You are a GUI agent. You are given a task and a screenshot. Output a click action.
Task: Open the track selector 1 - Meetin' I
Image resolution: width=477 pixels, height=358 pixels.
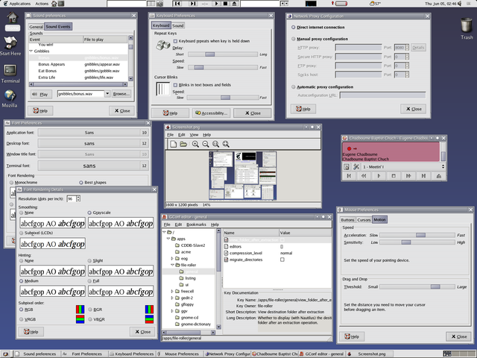pos(404,166)
